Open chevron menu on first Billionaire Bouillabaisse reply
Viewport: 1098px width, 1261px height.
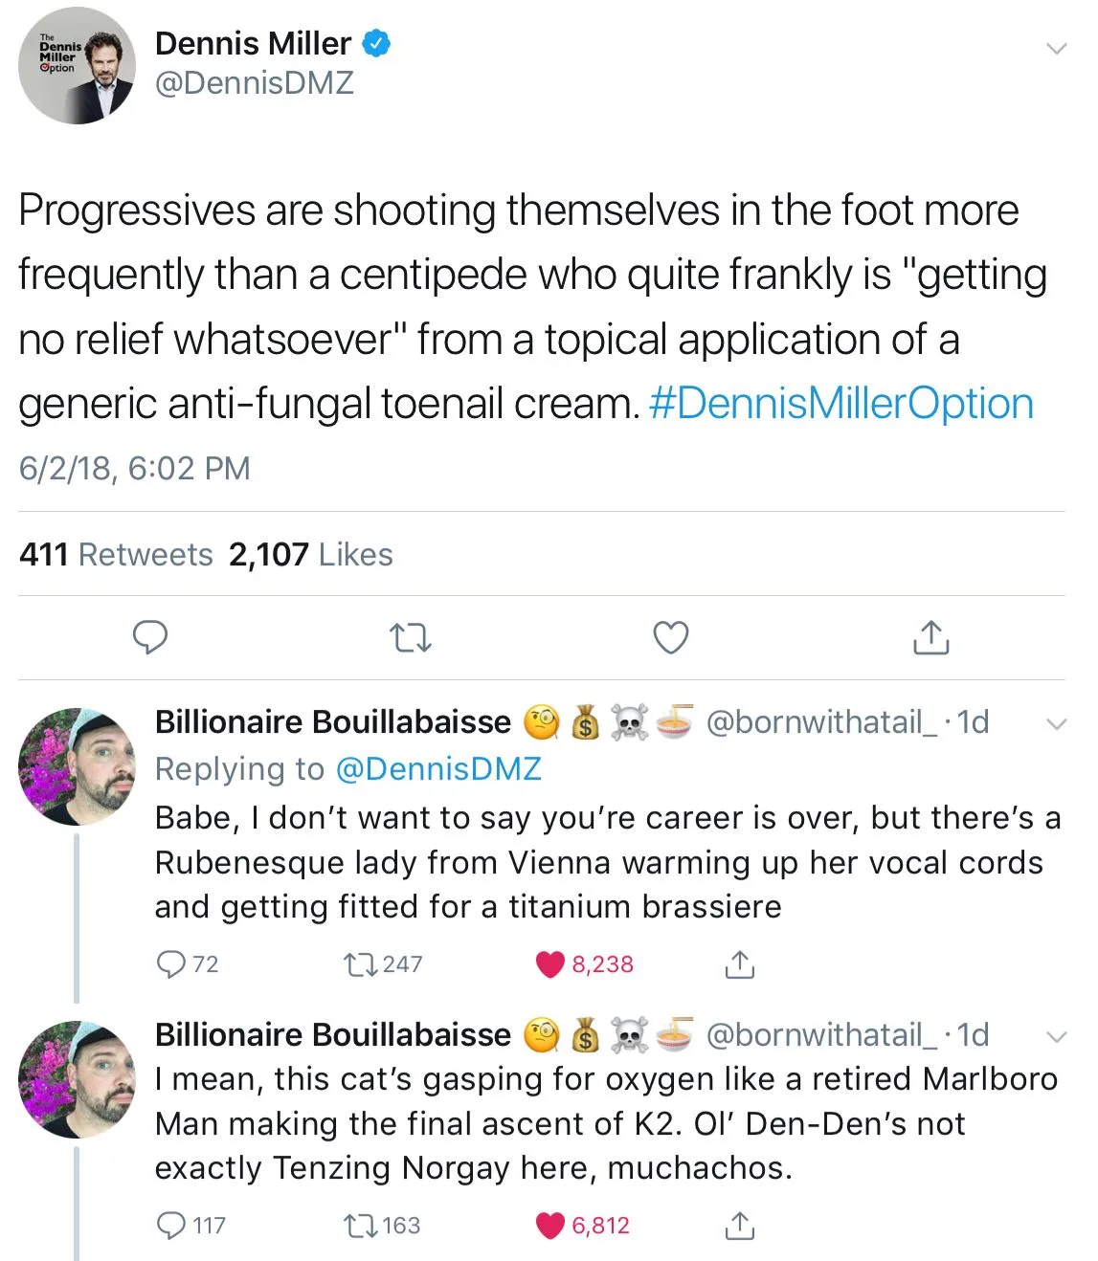(x=1056, y=724)
